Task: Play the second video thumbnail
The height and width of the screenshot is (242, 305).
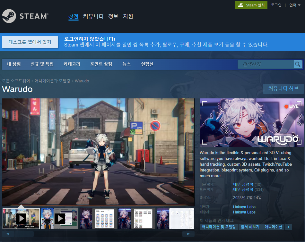Action: click(x=60, y=219)
